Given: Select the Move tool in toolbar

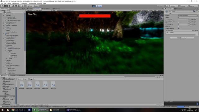Looking at the screenshot, I should pyautogui.click(x=6, y=6).
